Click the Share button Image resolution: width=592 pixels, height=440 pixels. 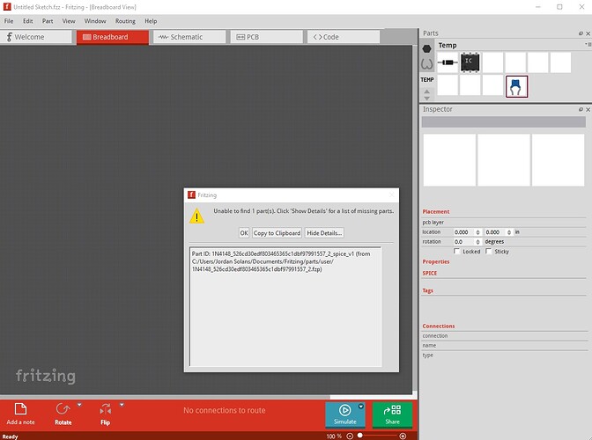pyautogui.click(x=392, y=414)
